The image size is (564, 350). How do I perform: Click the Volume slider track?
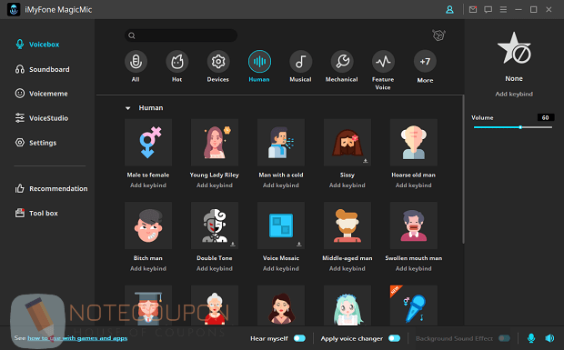[x=513, y=127]
